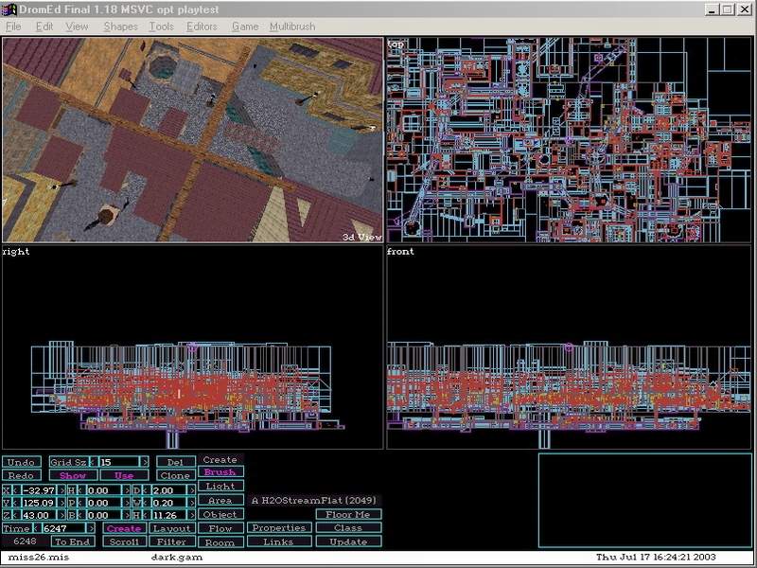Click the brush name 'A H2OStreamFlat (2049)'
The height and width of the screenshot is (568, 757).
point(314,501)
